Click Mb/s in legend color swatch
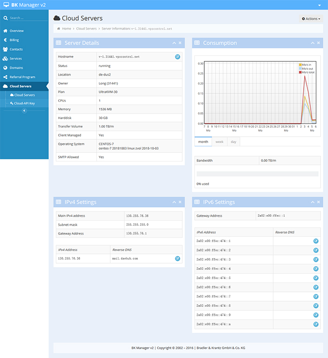 tap(300, 65)
